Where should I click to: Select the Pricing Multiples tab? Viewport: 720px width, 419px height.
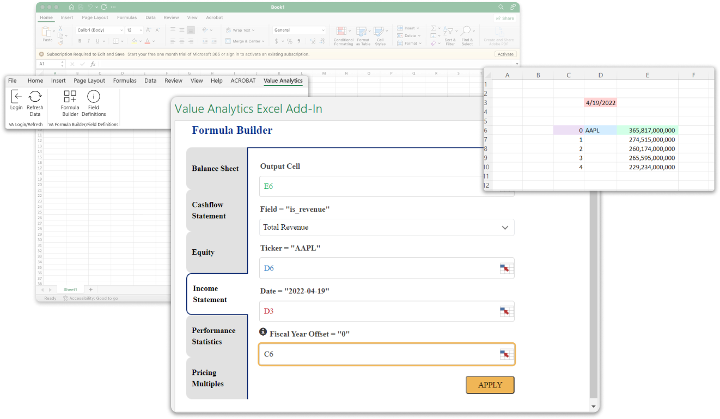(x=217, y=378)
